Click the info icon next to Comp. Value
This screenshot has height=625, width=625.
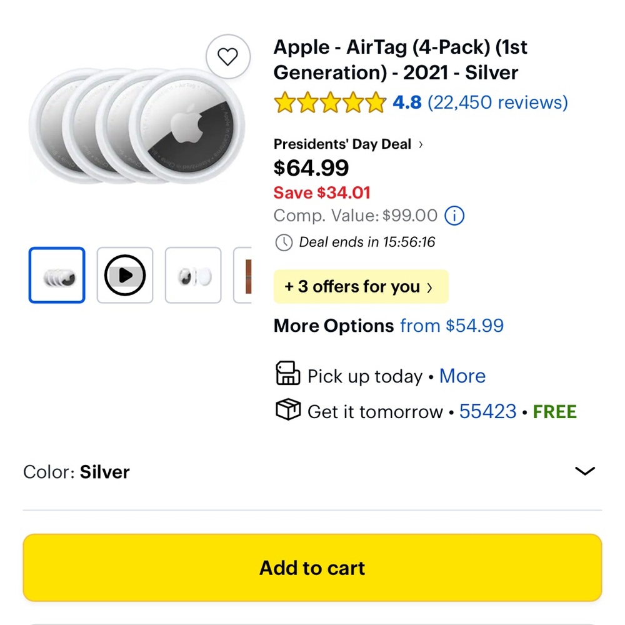click(x=454, y=216)
